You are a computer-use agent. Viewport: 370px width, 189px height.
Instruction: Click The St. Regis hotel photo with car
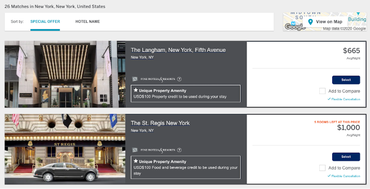(65, 149)
